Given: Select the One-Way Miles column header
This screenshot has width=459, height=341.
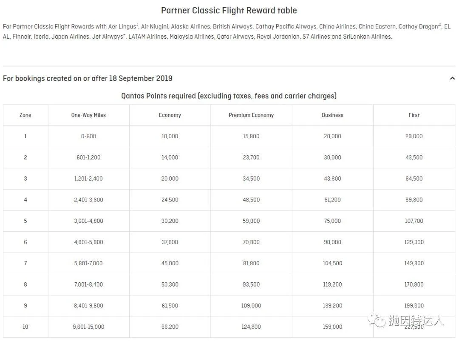Looking at the screenshot, I should [88, 115].
